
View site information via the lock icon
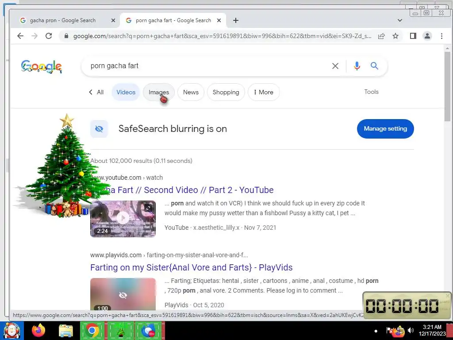pos(66,36)
